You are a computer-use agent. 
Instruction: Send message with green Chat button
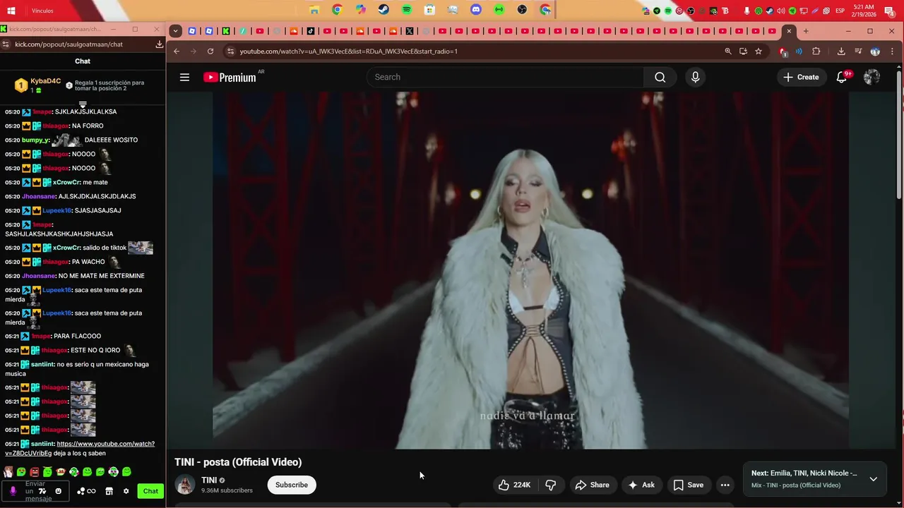pyautogui.click(x=150, y=491)
